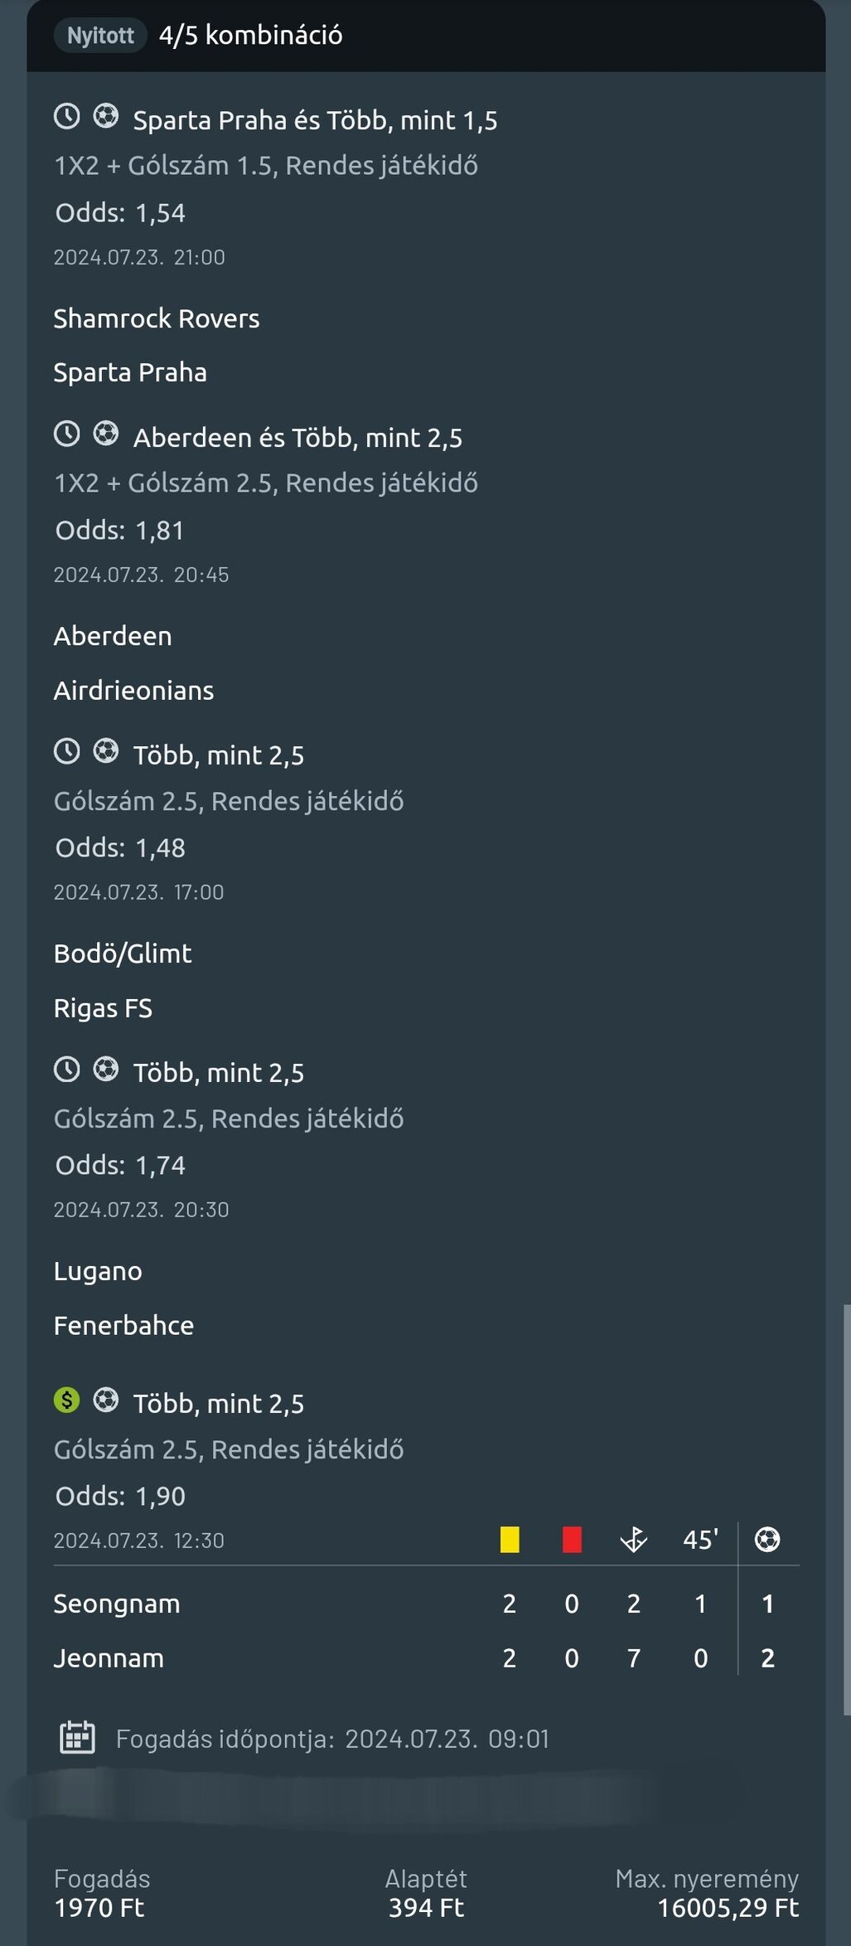This screenshot has height=1946, width=851.
Task: Click the goals soccer ball header icon
Action: (x=767, y=1540)
